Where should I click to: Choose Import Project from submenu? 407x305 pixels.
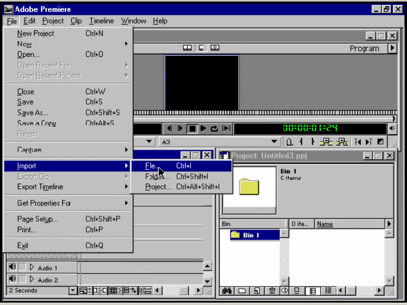(182, 187)
